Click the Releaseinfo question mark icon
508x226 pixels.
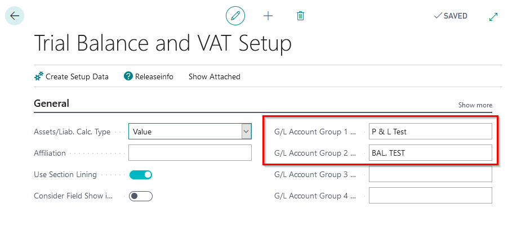coord(128,76)
